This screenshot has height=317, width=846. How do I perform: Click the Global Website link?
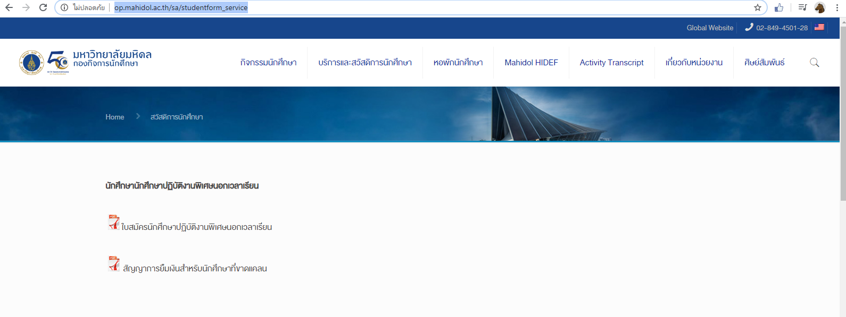tap(710, 28)
